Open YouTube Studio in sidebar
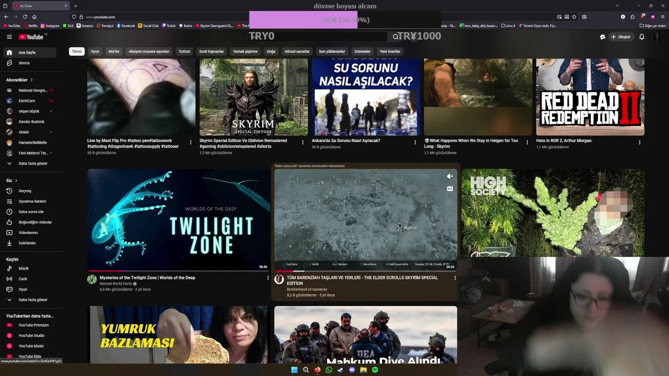This screenshot has height=376, width=669. (29, 336)
